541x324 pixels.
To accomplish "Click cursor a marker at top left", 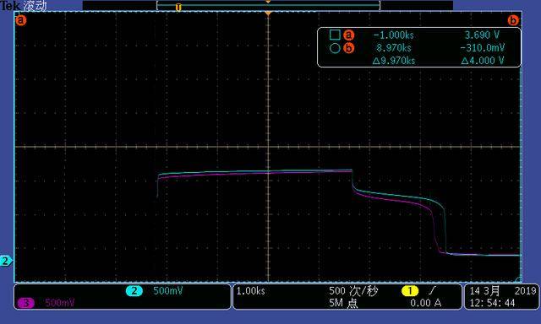I will [20, 20].
